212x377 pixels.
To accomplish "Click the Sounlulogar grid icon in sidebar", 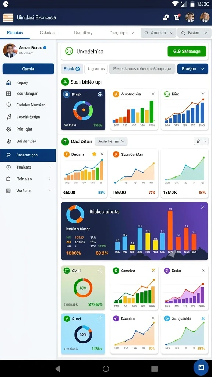I will tap(8, 94).
